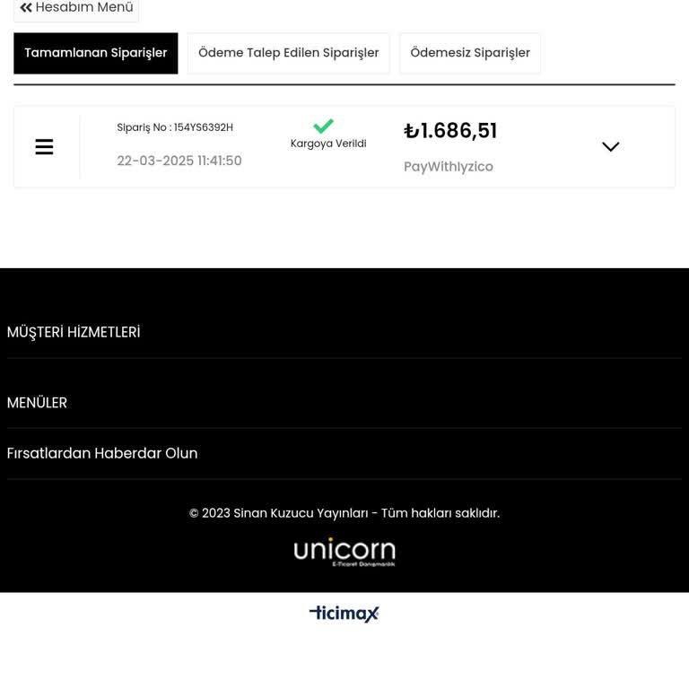
Task: Expand the MENÜLER footer section
Action: 344,403
